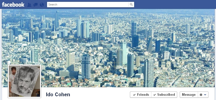
Task: Click the checkmark icon inside Subscribed button
Action: (155, 95)
